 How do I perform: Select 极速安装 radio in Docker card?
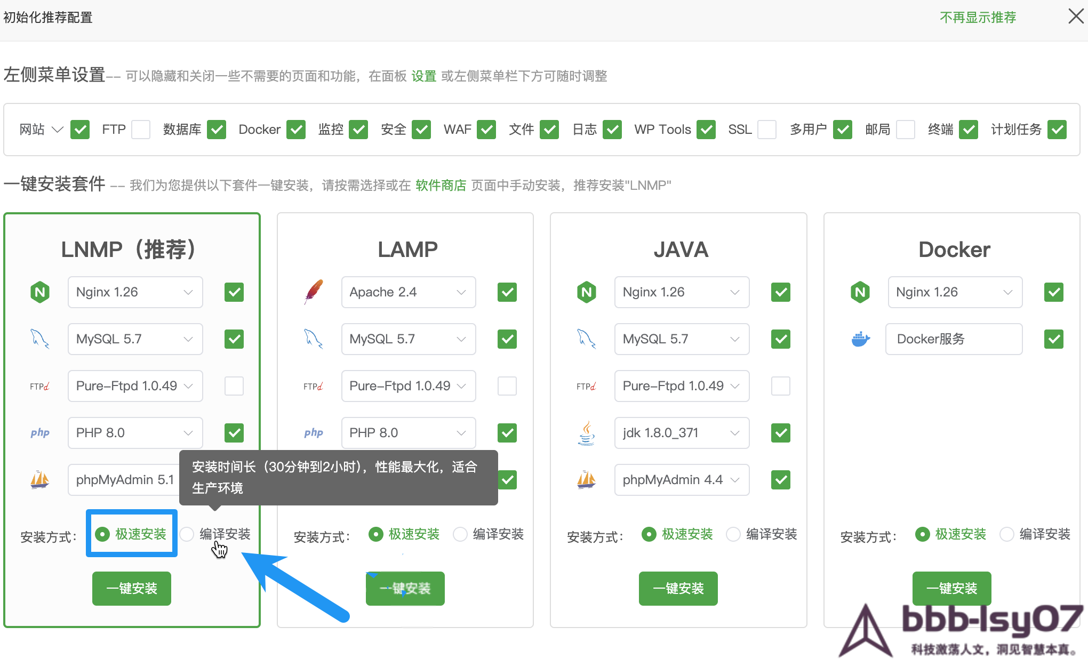(x=923, y=534)
